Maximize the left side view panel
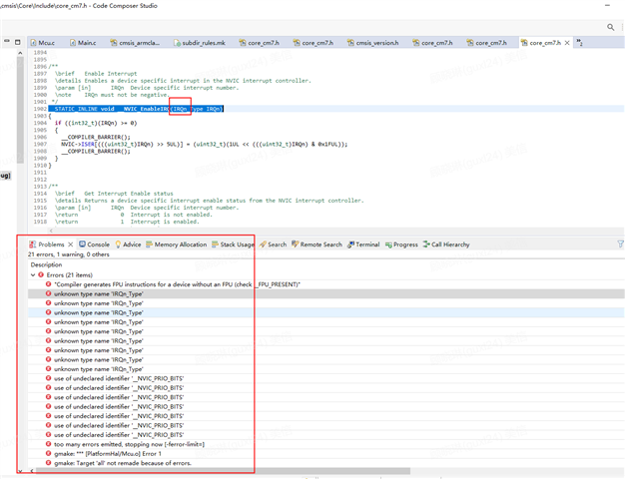The image size is (625, 479). (18, 42)
